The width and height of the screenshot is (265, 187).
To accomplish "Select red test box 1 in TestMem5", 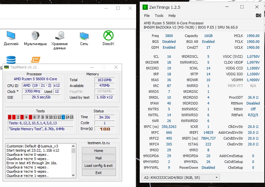I will point(14,117).
